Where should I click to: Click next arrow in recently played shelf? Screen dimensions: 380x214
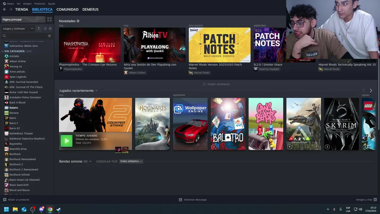pos(371,91)
